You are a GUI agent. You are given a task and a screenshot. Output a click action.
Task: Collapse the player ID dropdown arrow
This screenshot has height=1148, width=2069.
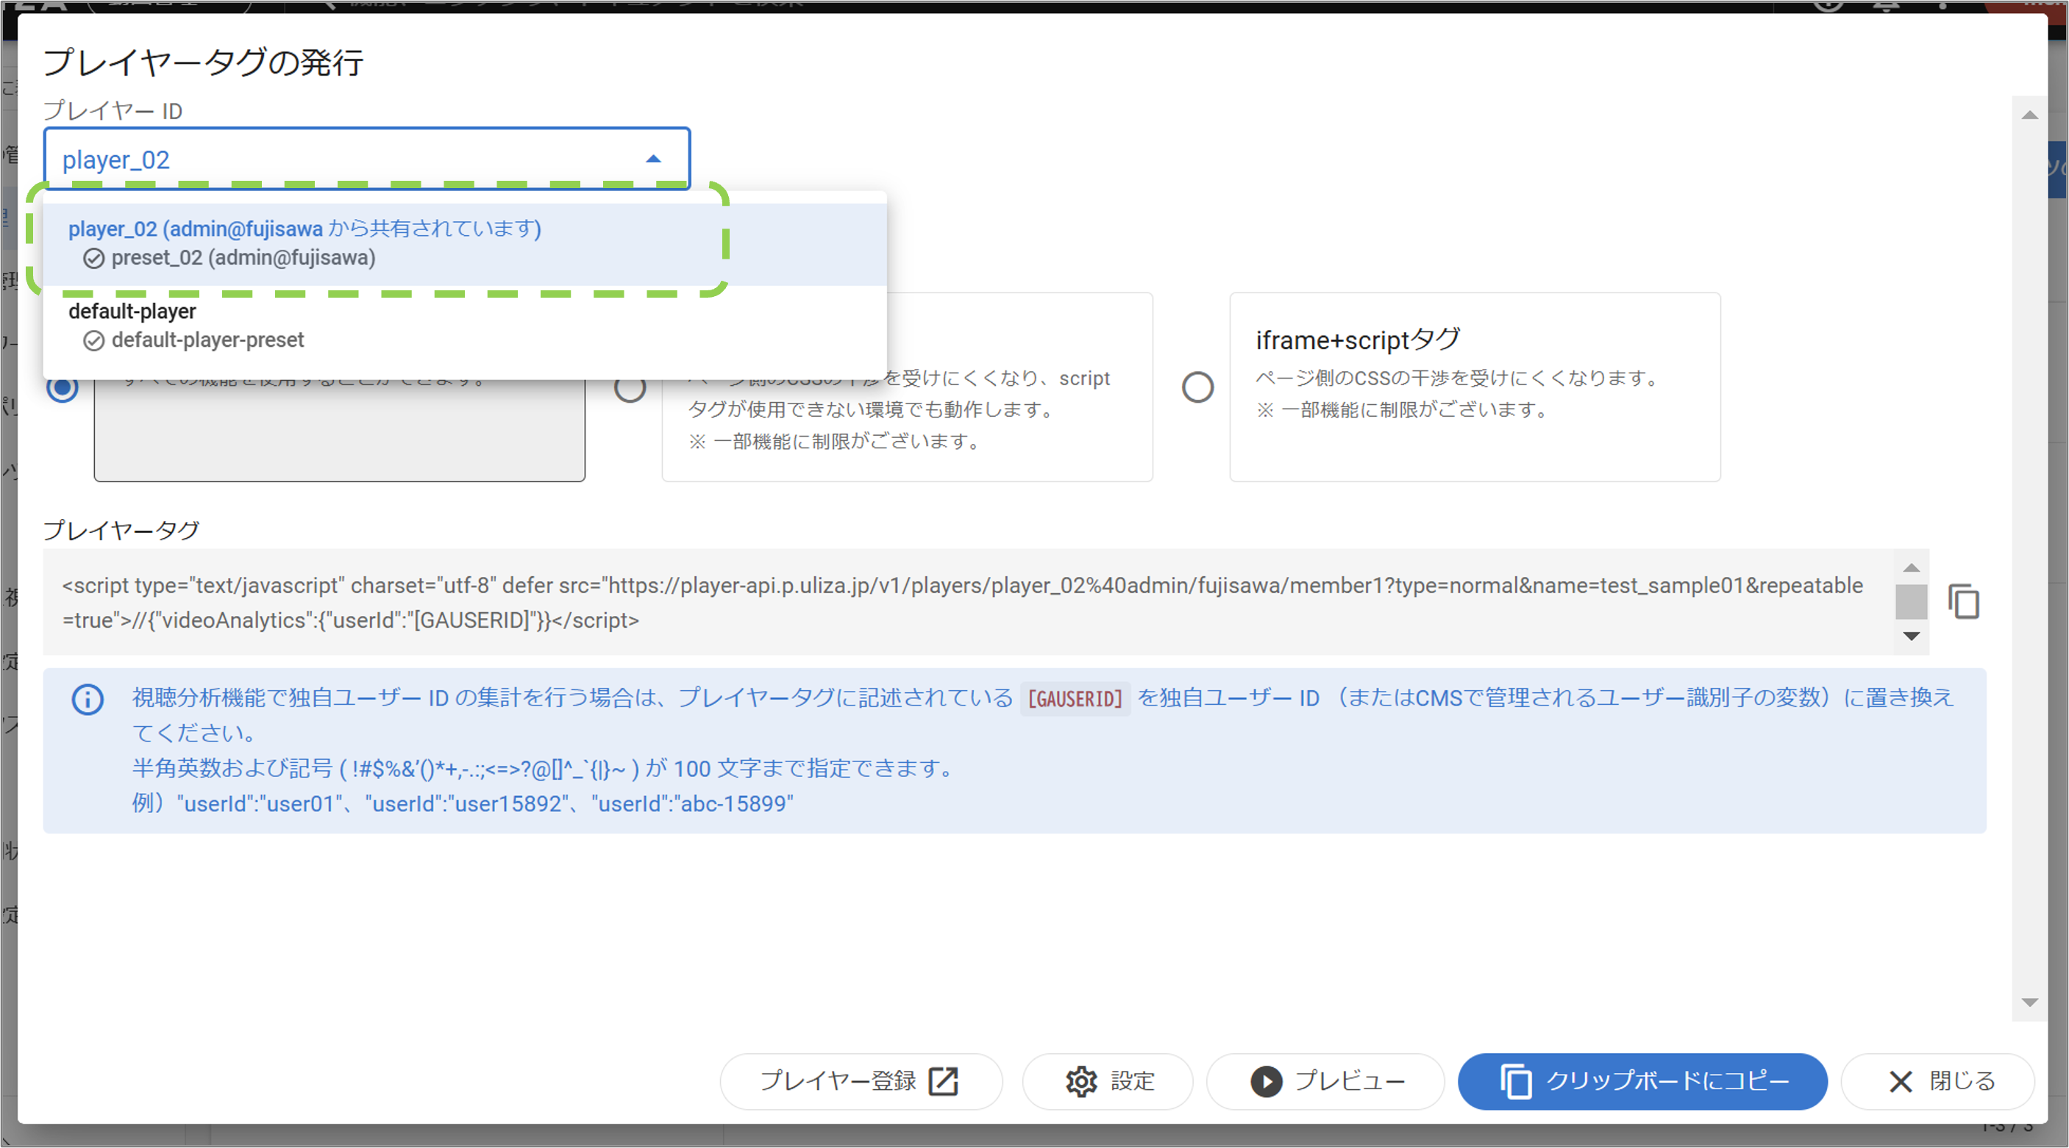point(653,159)
